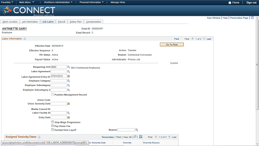259x146 pixels.
Task: Click the CONNECT Maryland Judiciary logo
Action: (x=28, y=11)
